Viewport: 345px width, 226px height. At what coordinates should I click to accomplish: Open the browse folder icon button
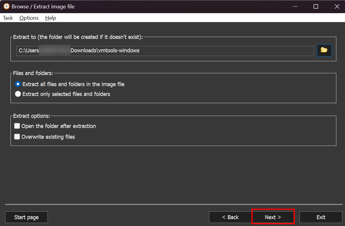(x=324, y=50)
